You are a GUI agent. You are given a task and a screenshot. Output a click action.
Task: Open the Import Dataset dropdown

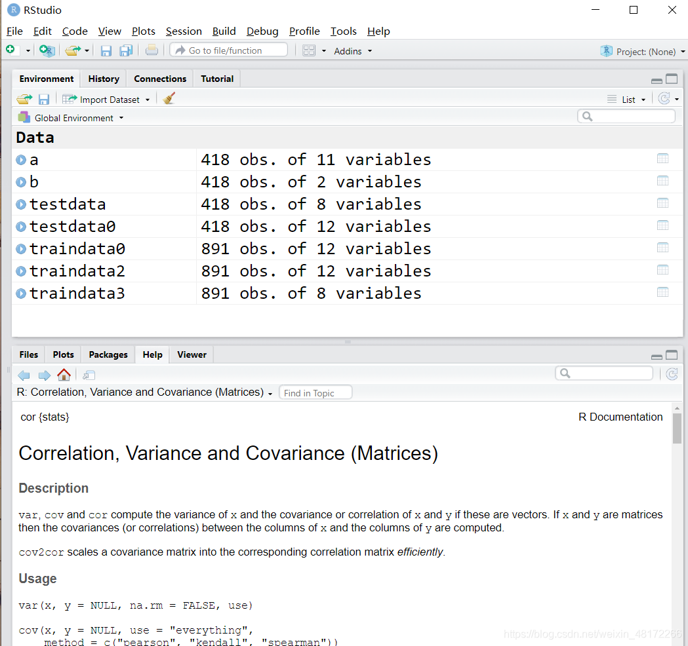106,100
